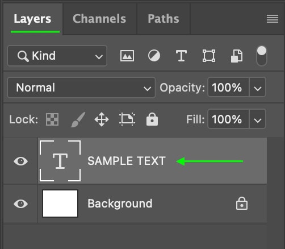Open the Layers panel hamburger menu

273,19
